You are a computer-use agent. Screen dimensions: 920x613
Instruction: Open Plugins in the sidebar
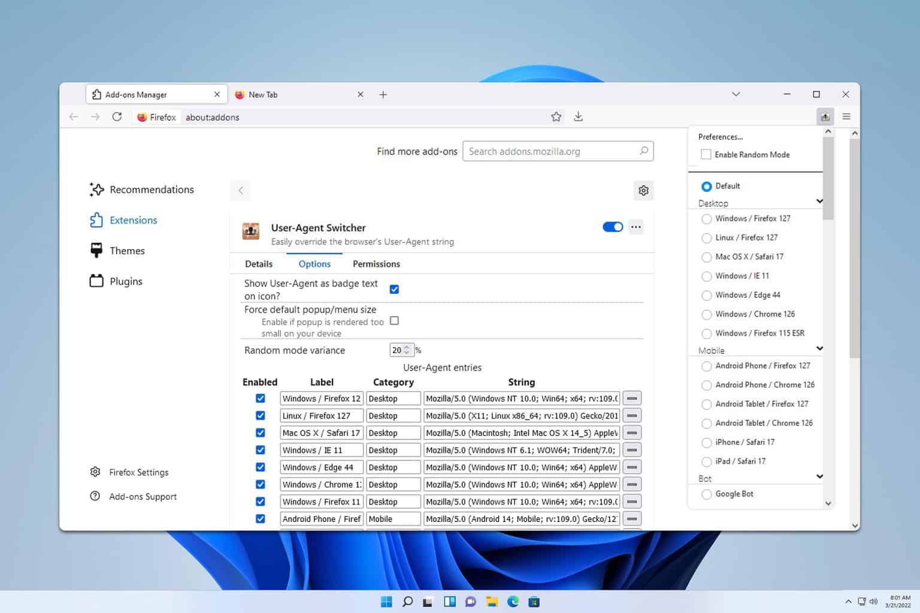[x=116, y=281]
